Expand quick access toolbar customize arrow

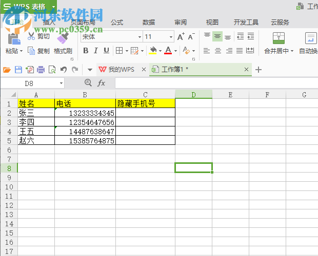[x=90, y=70]
